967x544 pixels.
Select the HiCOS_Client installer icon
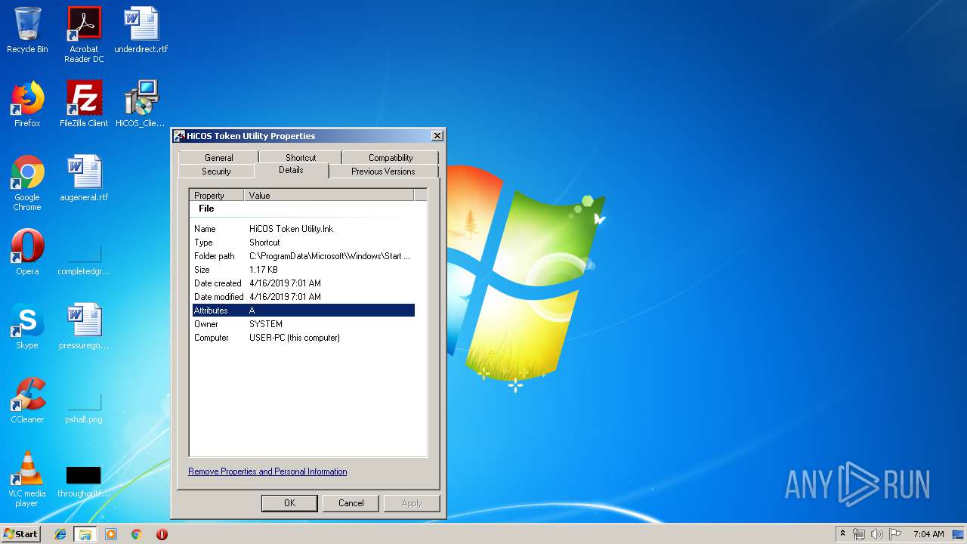141,104
